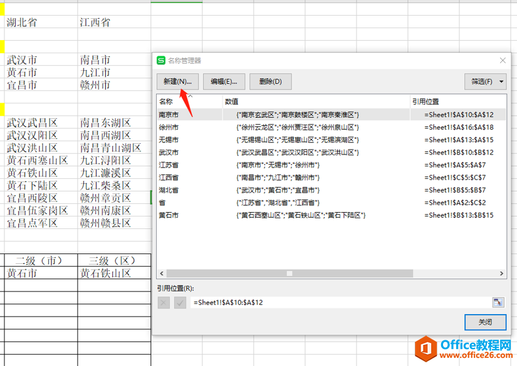Click the confirm checkmark icon beside reference box
The width and height of the screenshot is (517, 366).
[180, 302]
